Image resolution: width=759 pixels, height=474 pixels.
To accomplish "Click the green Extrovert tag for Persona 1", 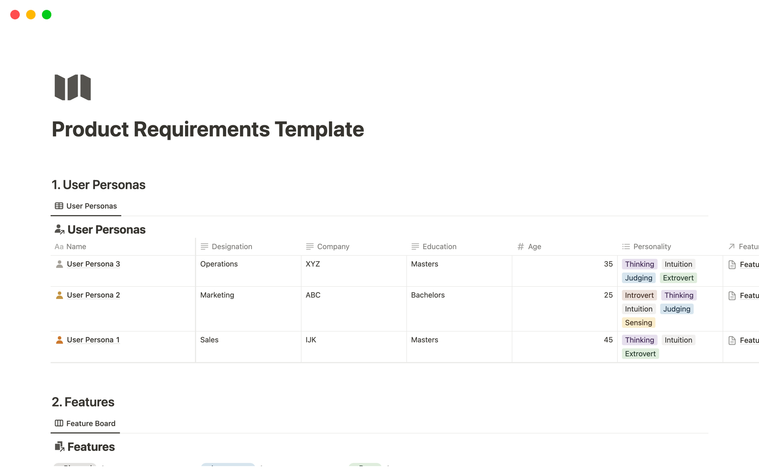I will tap(640, 354).
